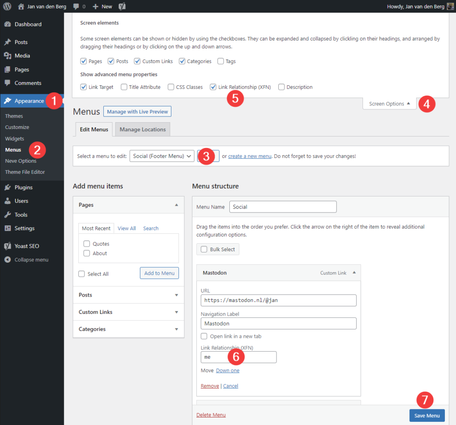Click the user avatar at top right

(x=450, y=7)
